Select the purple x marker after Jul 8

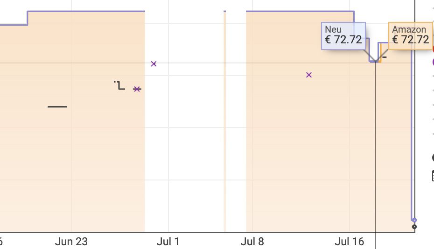[x=309, y=75]
